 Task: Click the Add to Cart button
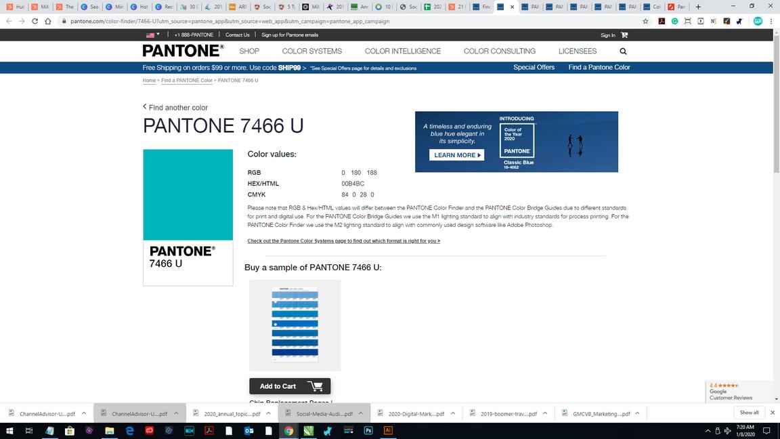(x=290, y=386)
